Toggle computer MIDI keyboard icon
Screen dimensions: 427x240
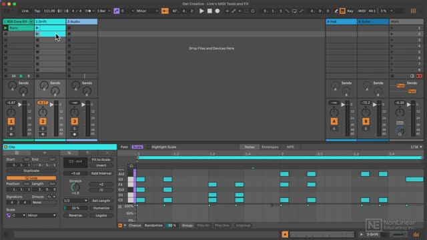[x=342, y=11]
